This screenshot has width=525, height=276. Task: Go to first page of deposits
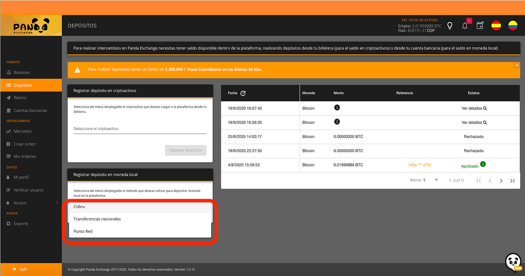[x=479, y=181]
